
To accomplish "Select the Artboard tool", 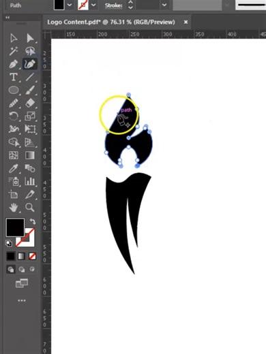I will click(x=13, y=195).
